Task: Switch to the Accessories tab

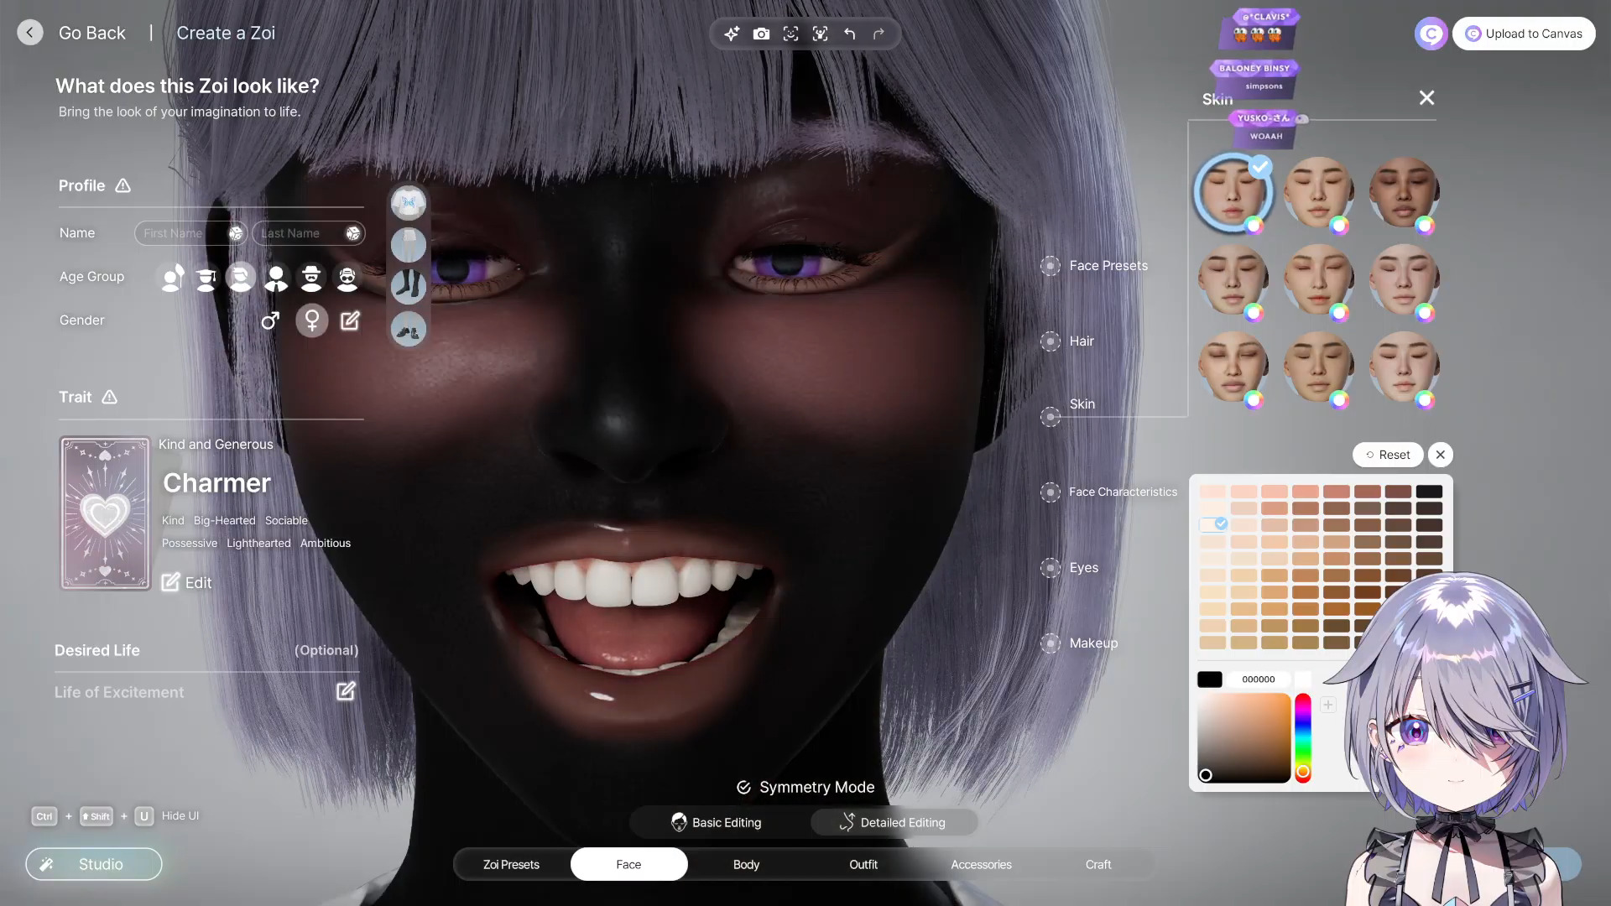Action: tap(981, 864)
